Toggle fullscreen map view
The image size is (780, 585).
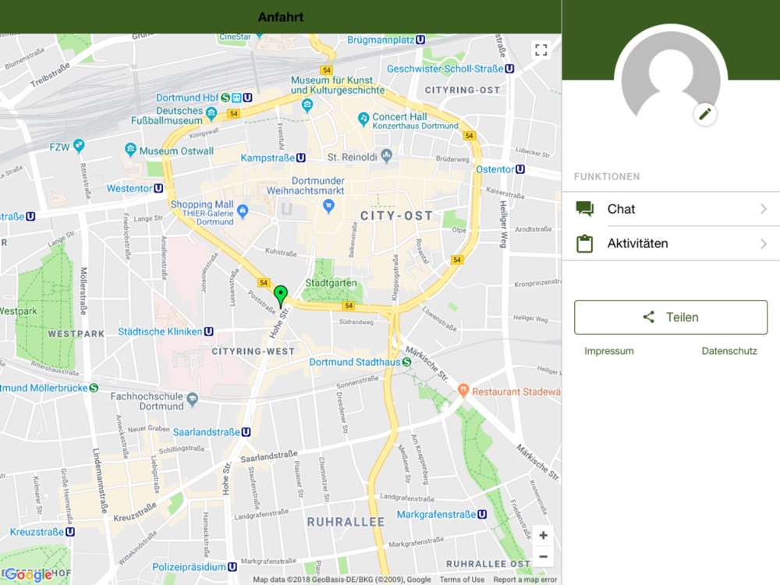pyautogui.click(x=541, y=50)
